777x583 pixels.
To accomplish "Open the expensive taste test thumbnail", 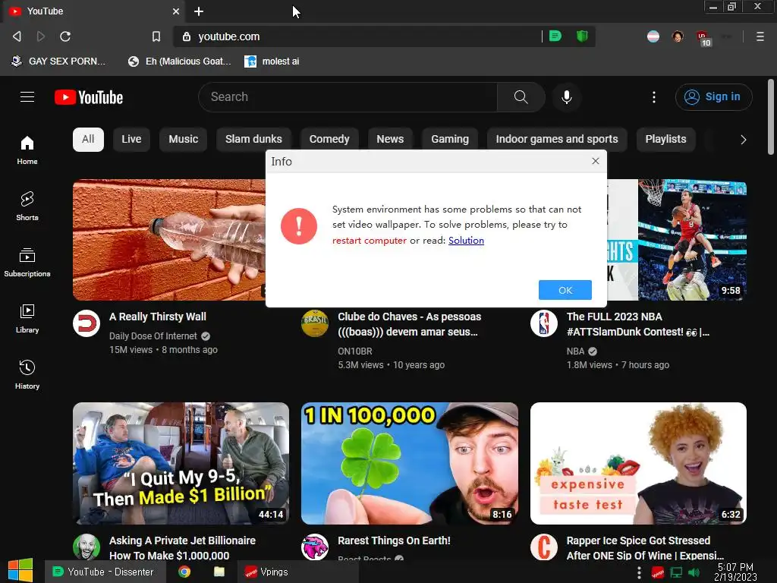I will click(638, 464).
